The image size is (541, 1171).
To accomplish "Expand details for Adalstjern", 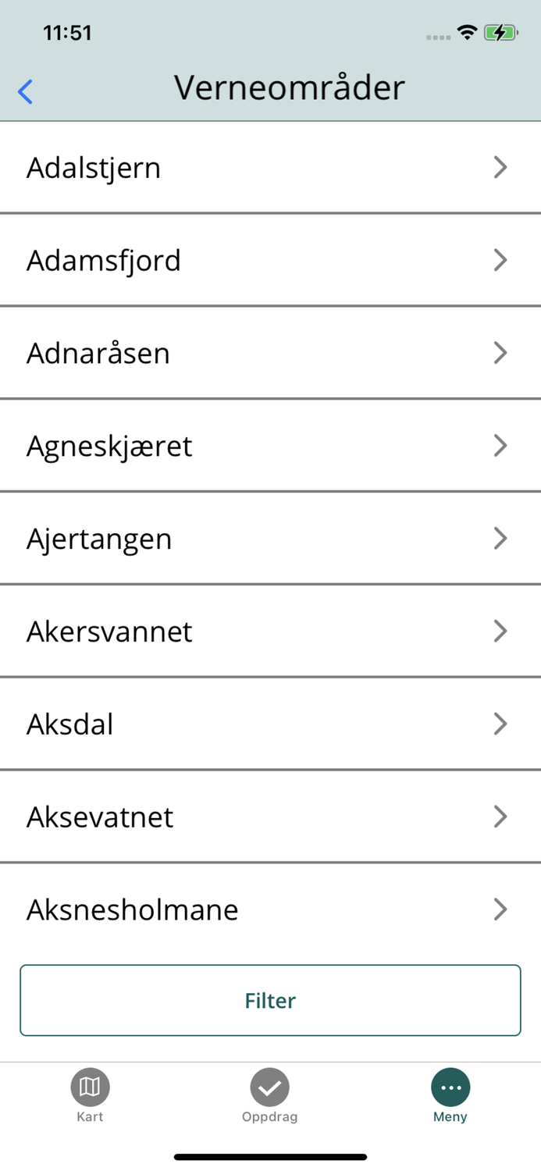I will pos(270,167).
